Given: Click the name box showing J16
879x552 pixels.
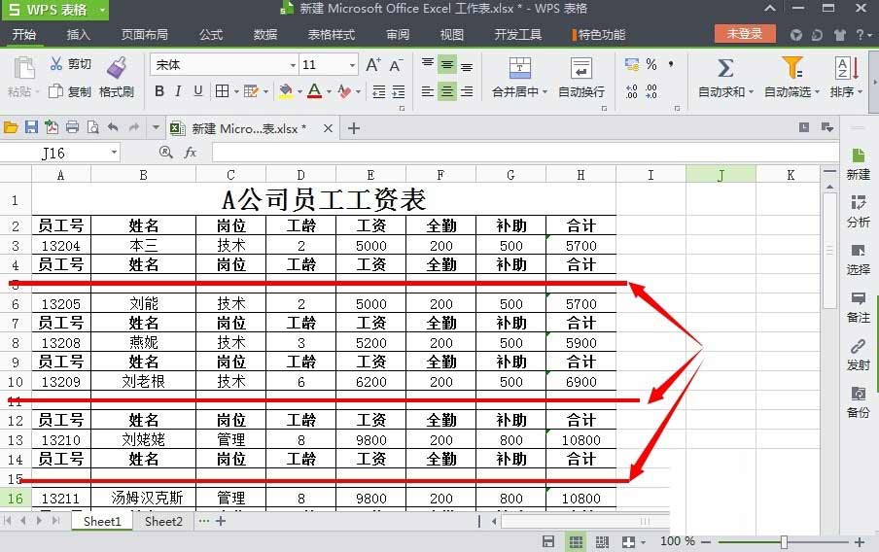Looking at the screenshot, I should click(60, 153).
